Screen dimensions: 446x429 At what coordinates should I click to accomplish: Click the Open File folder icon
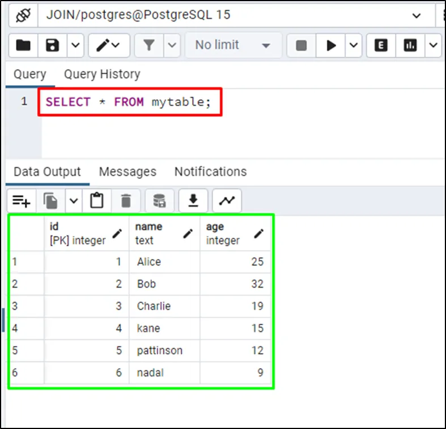point(23,45)
